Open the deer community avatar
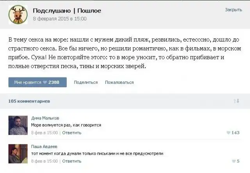Screen dimensions: 250x173 (x=16, y=14)
